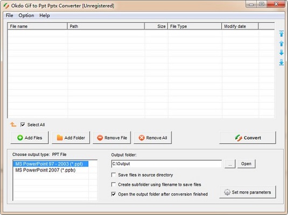Screen dimensions: 288x215
Task: Toggle the Select All checkbox
Action: point(23,125)
